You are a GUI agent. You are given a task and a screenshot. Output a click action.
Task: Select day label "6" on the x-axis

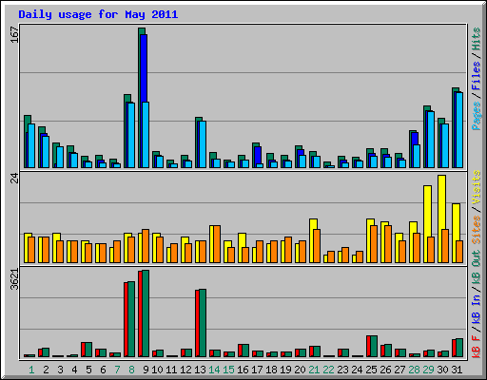pyautogui.click(x=103, y=370)
